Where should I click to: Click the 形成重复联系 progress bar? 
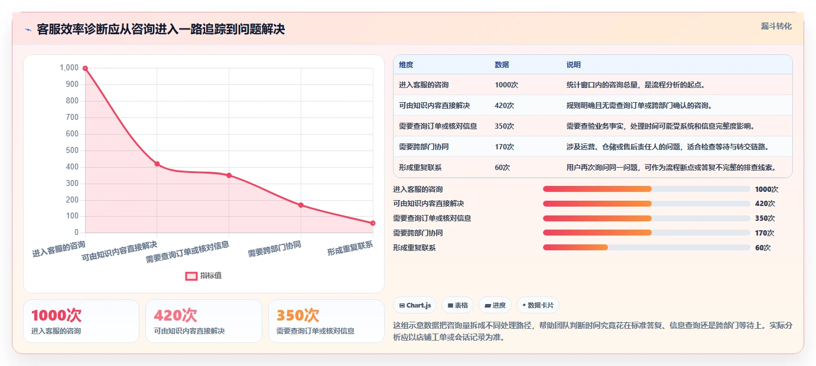click(x=646, y=247)
